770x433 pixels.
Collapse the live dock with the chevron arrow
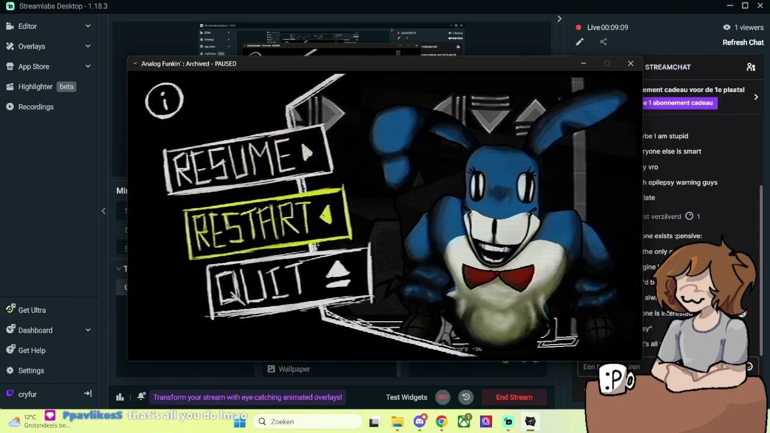[559, 19]
